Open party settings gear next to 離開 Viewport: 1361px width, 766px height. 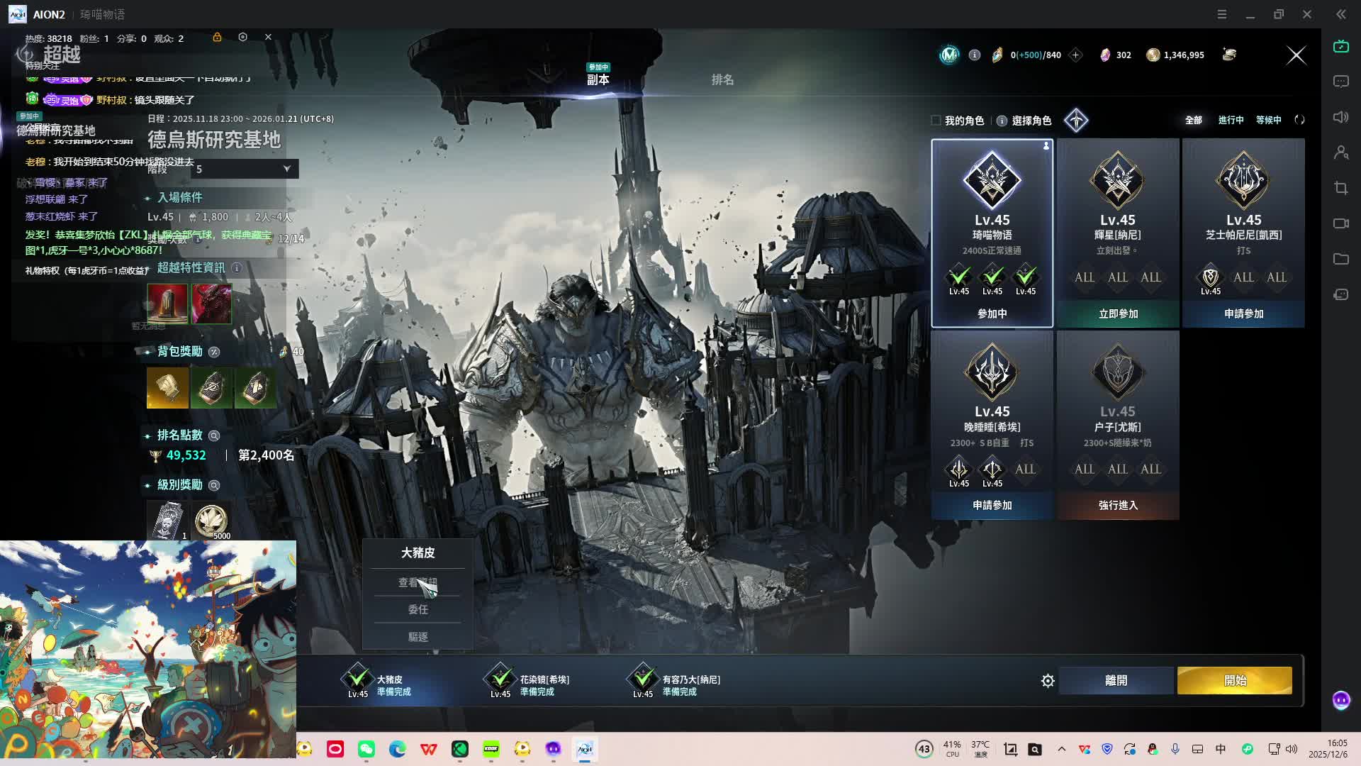[x=1048, y=681]
